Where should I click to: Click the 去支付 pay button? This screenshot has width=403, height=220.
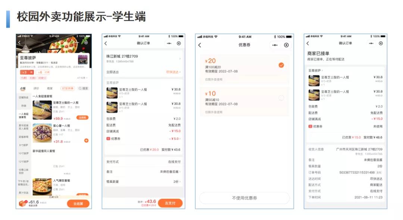coord(170,203)
